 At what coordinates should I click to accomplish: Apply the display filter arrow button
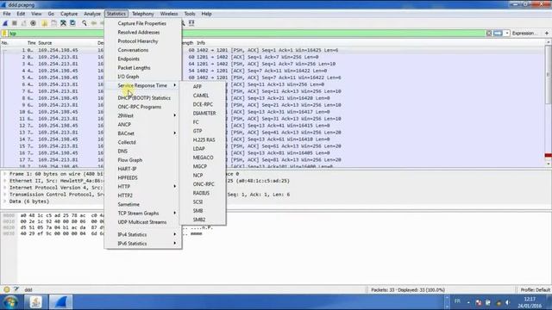pyautogui.click(x=498, y=33)
